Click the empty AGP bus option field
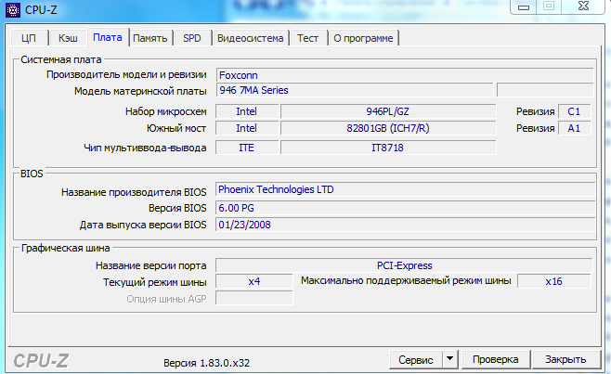The height and width of the screenshot is (374, 611). click(254, 299)
